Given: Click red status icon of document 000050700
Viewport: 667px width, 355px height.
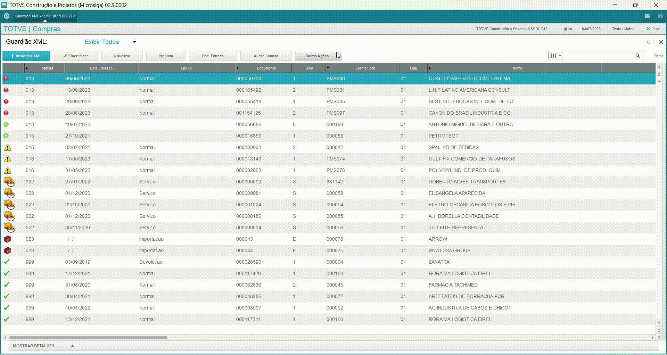Looking at the screenshot, I should [x=6, y=79].
